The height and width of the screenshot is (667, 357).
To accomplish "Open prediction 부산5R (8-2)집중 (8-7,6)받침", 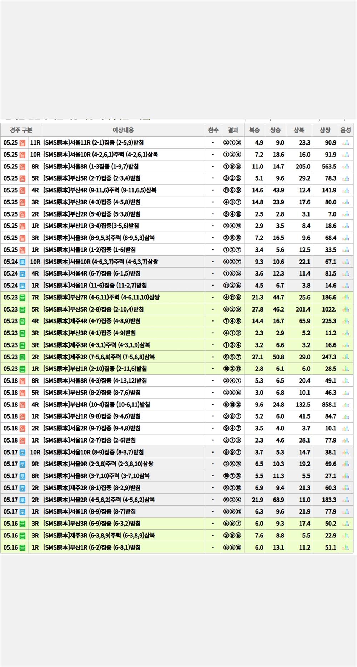I will coord(92,393).
